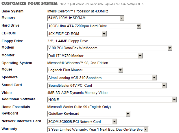Open the Logitech First Mouse+ dropdown

[x=85, y=70]
